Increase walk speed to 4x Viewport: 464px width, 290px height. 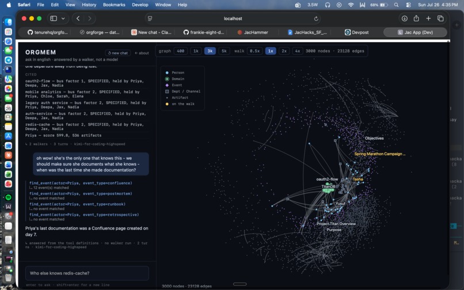298,51
